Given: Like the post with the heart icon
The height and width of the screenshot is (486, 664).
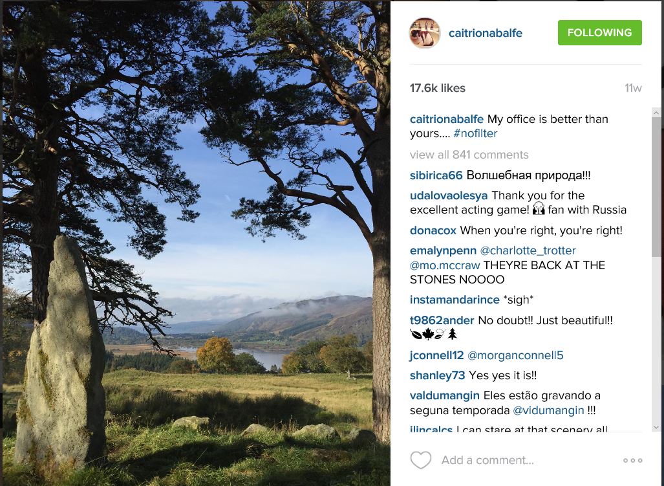Looking at the screenshot, I should coord(421,460).
